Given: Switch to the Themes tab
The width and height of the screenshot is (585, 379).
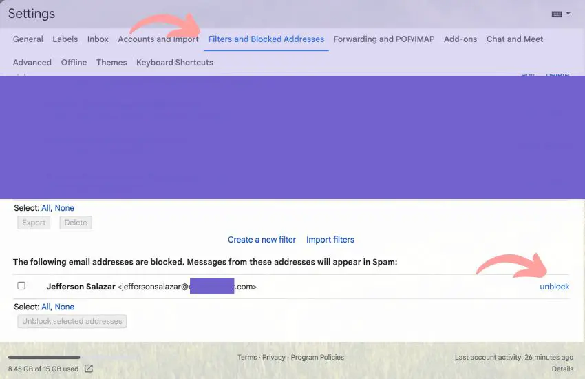Looking at the screenshot, I should (x=111, y=62).
